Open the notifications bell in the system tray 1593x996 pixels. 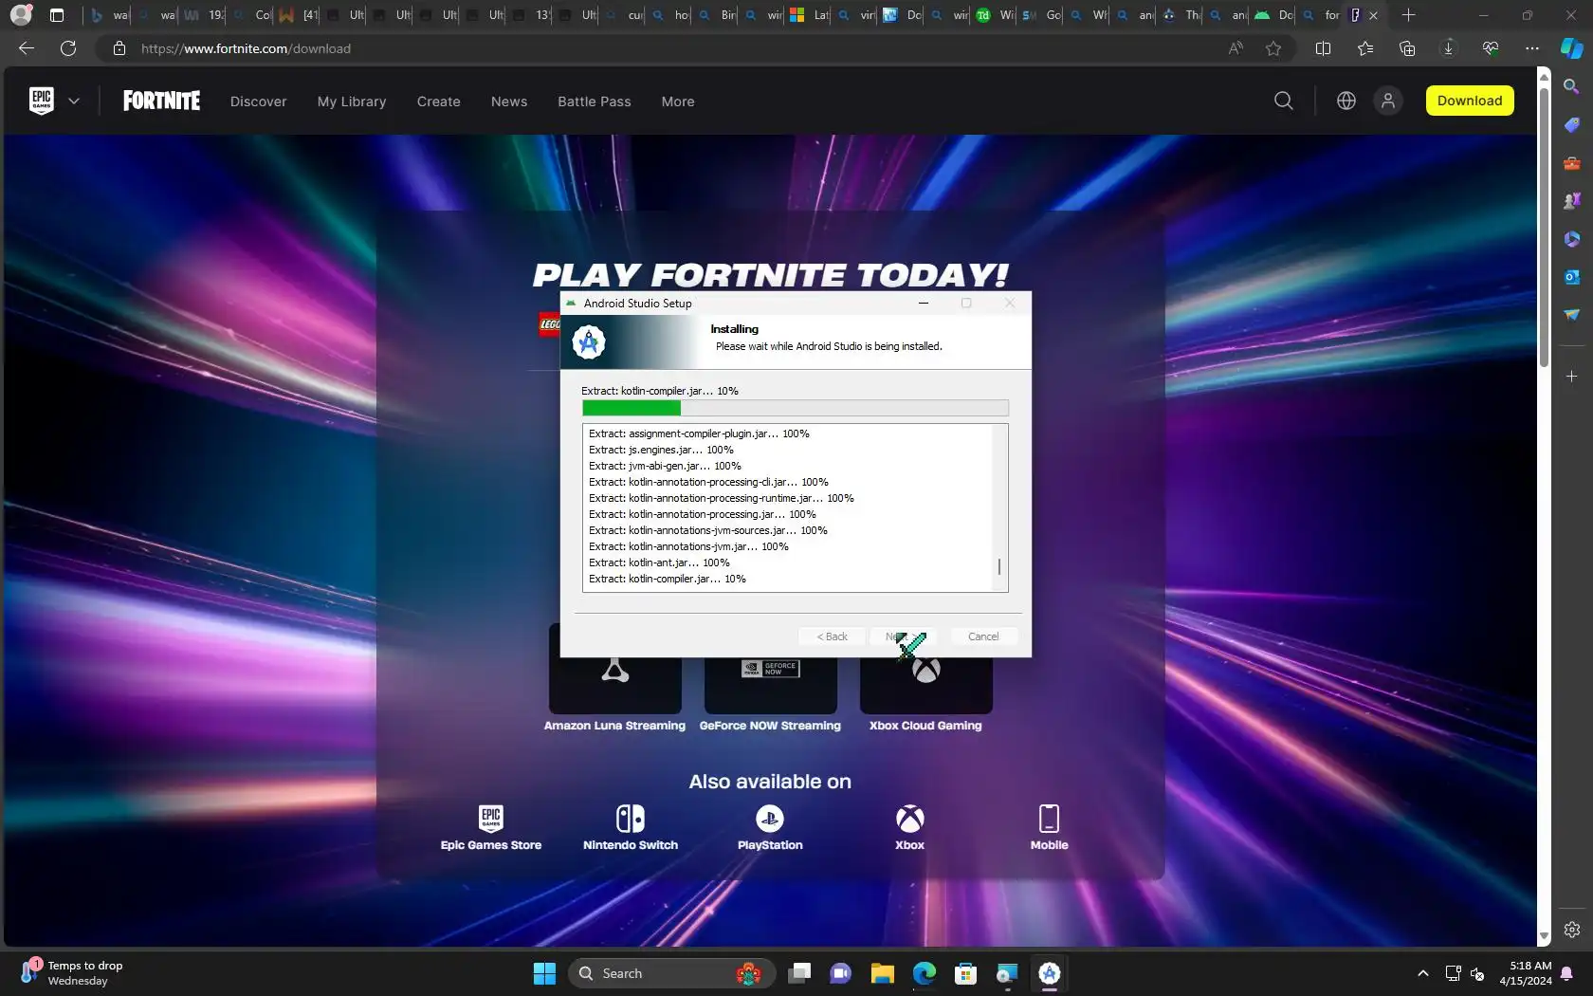(1566, 973)
